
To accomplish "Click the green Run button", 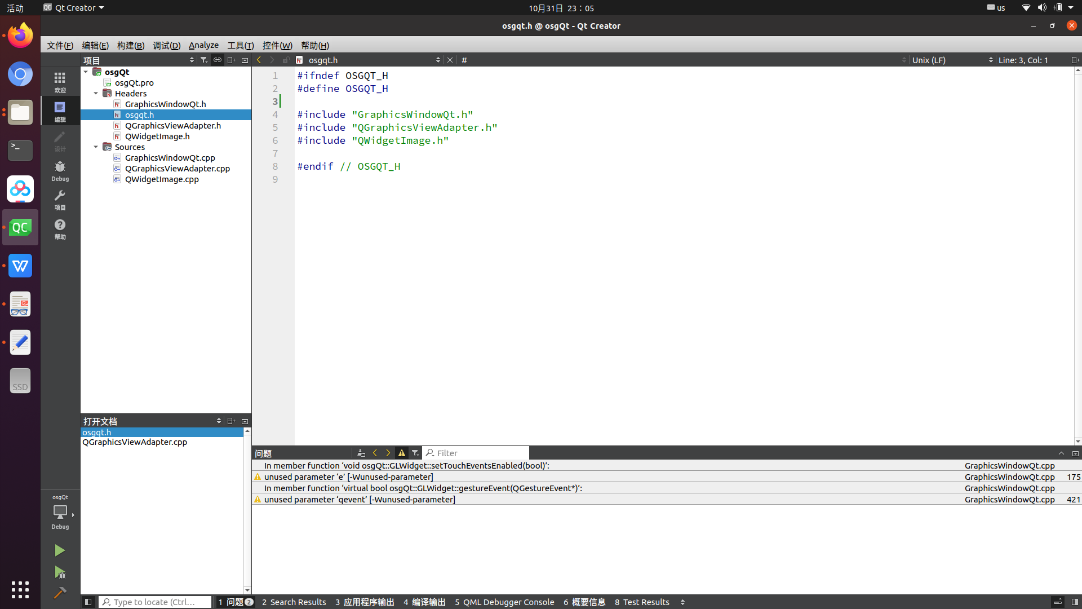I will [x=60, y=550].
